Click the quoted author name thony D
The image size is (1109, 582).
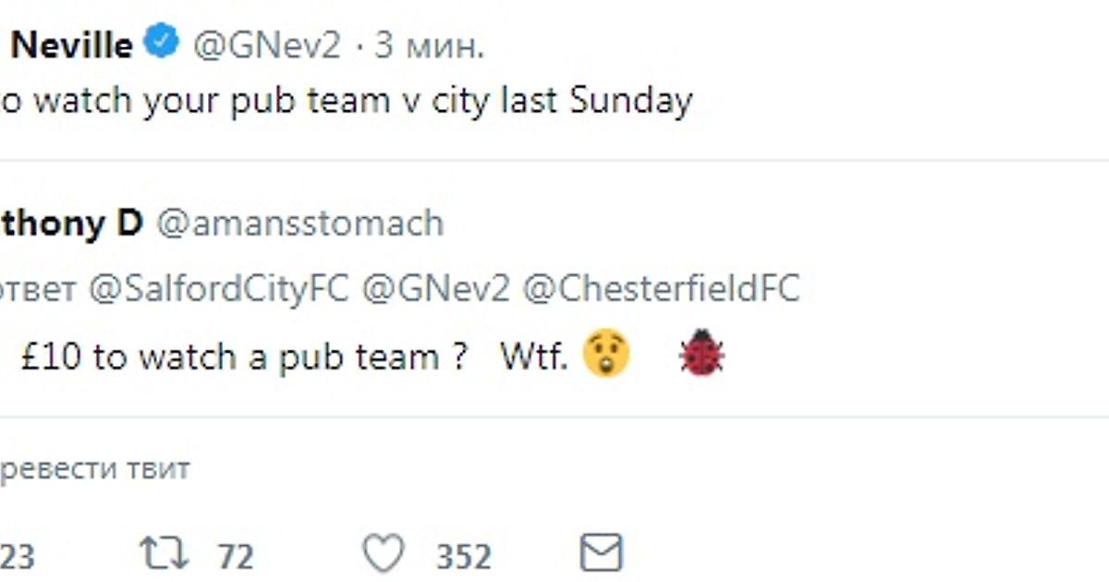[x=70, y=223]
